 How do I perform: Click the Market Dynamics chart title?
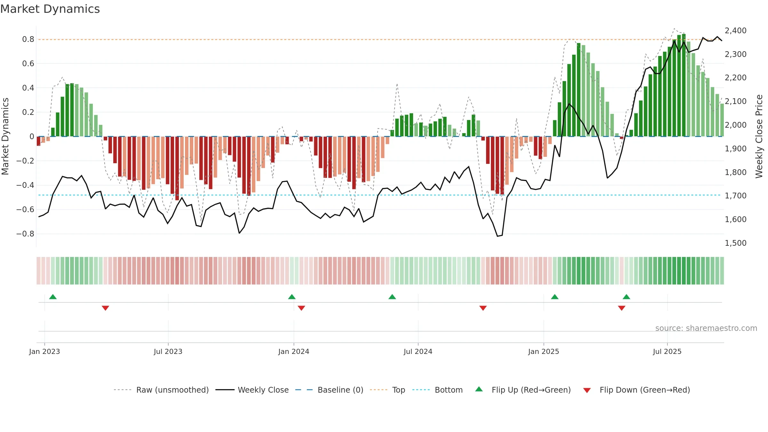coord(50,9)
